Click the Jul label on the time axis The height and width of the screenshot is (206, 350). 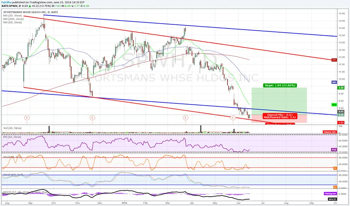pyautogui.click(x=263, y=203)
